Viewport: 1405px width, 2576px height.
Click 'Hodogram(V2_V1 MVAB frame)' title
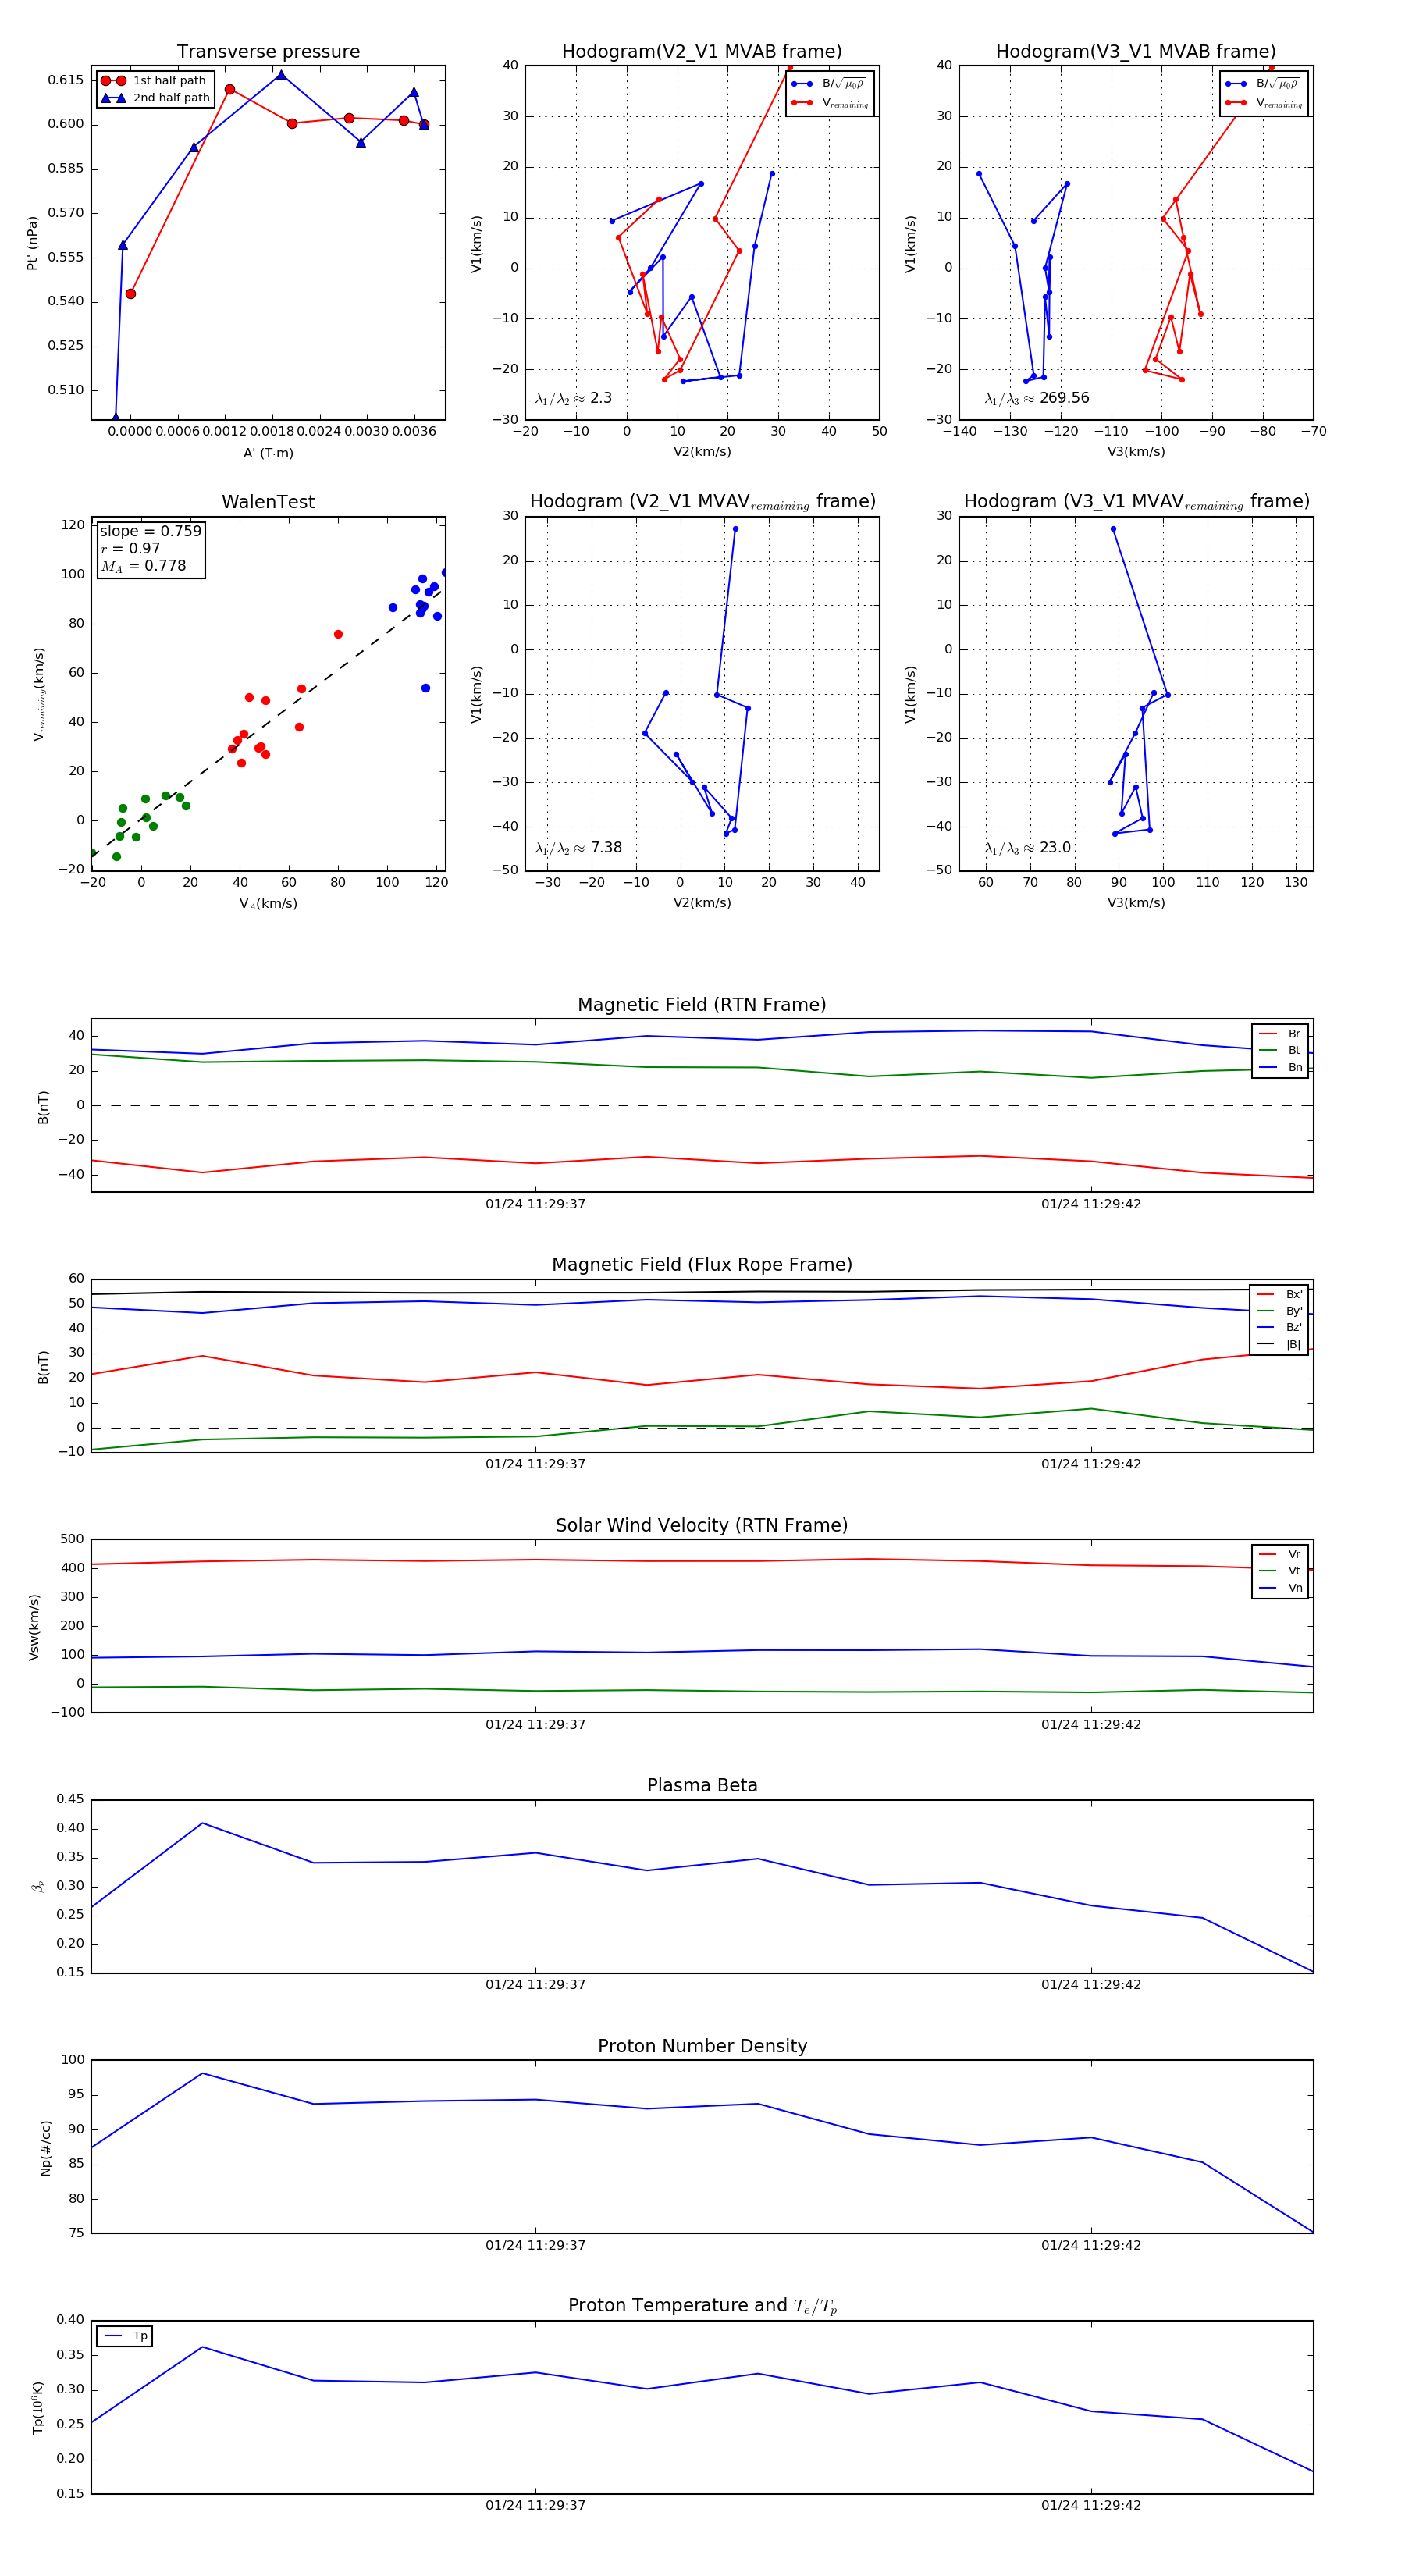pos(702,51)
